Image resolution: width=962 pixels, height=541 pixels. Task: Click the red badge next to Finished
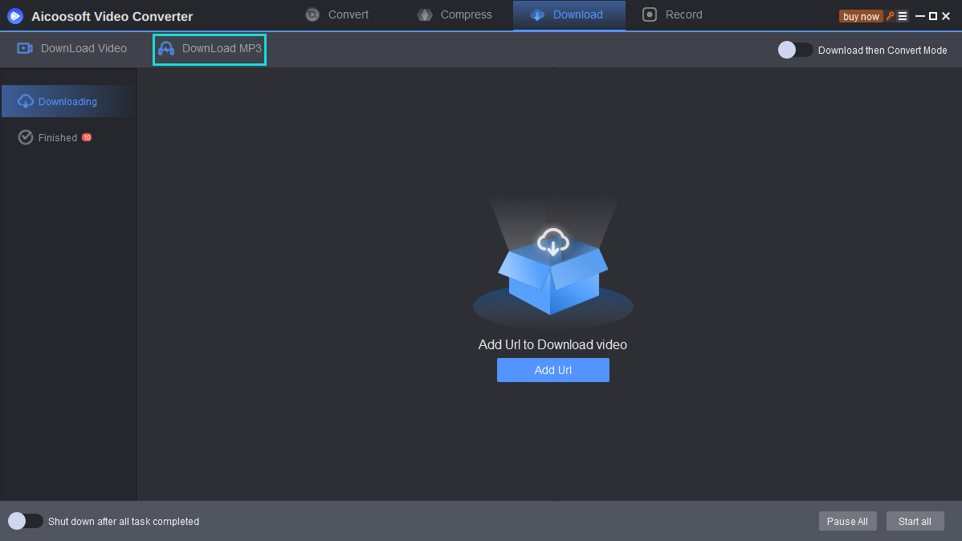87,137
